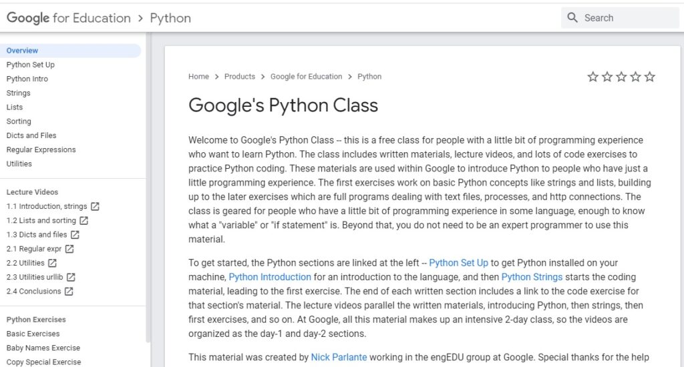Click the Python breadcrumb
The height and width of the screenshot is (367, 684).
[x=369, y=77]
